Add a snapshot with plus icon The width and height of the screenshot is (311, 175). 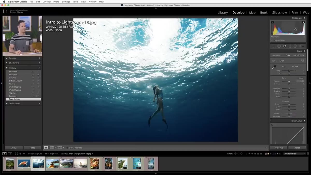[39, 63]
